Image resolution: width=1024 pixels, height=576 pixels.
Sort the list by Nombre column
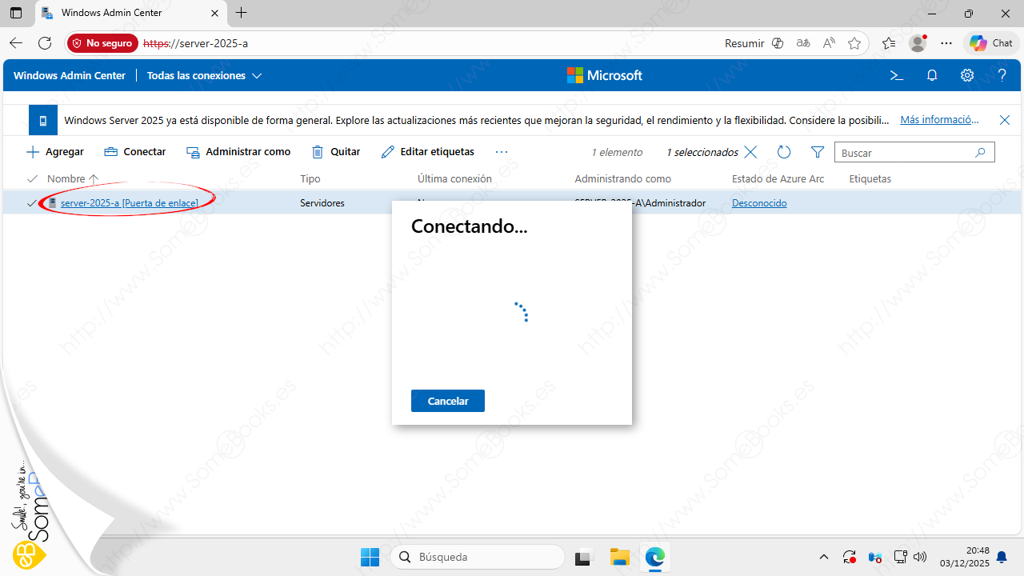[x=66, y=178]
